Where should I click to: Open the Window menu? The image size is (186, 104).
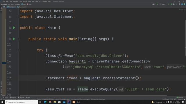[44, 1]
